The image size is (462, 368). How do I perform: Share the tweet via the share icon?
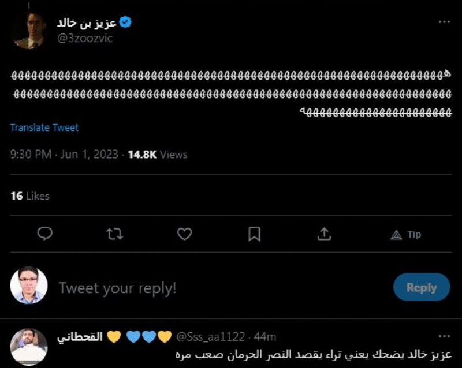tap(324, 234)
